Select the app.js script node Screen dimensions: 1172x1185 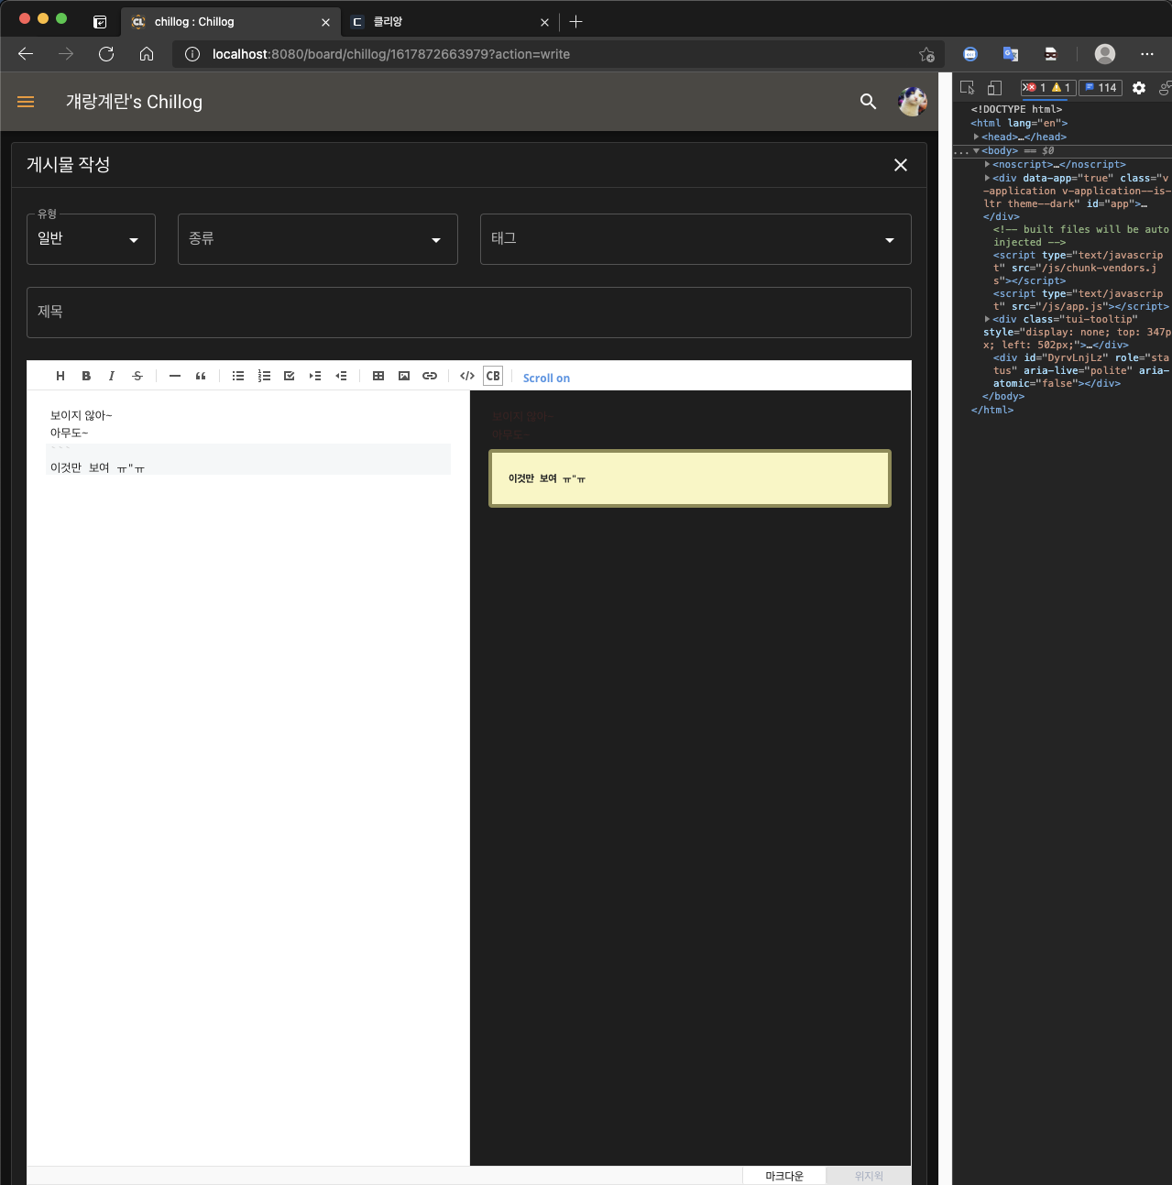1081,300
